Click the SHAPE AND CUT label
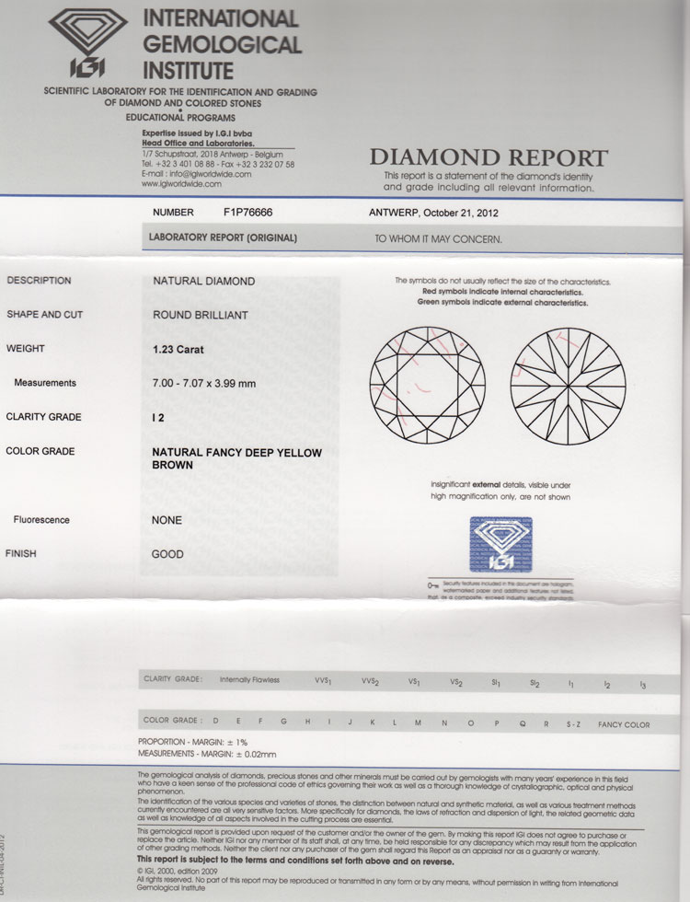690x902 pixels. coord(44,314)
